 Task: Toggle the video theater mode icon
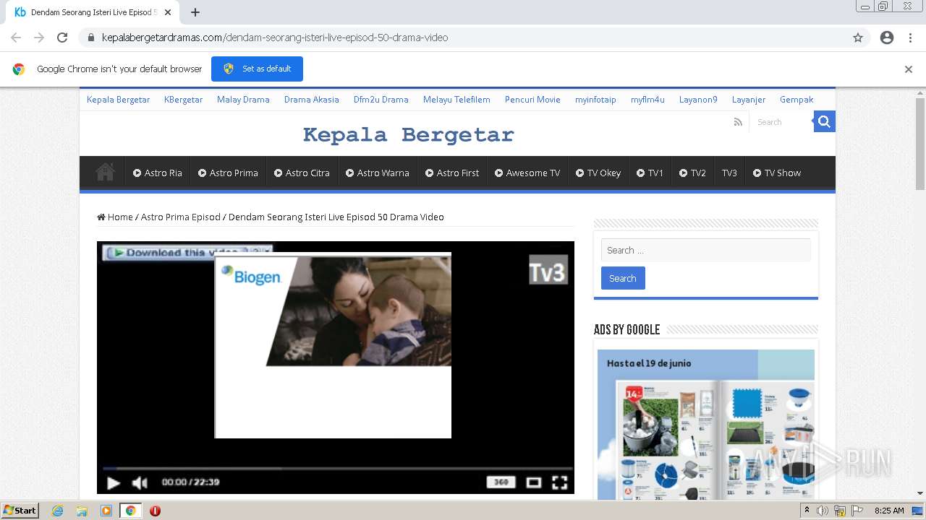[x=534, y=482]
